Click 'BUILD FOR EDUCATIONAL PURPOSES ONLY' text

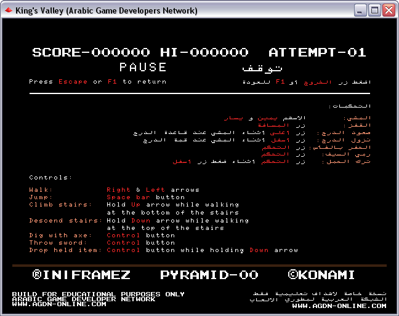coord(99,294)
